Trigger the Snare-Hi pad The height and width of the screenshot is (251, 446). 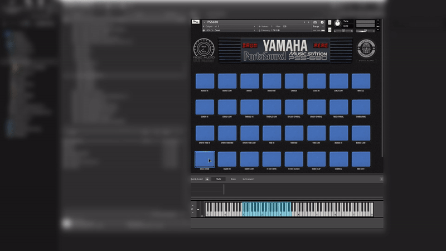click(x=227, y=159)
